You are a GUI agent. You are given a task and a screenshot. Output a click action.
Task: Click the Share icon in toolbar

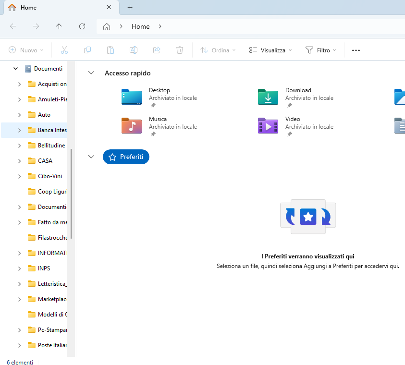point(157,50)
